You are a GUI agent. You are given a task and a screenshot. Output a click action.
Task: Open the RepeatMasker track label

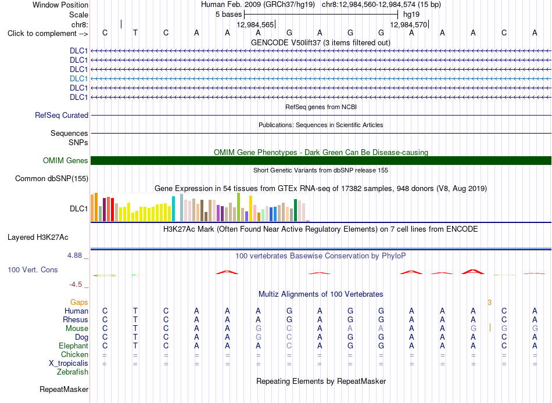click(64, 389)
